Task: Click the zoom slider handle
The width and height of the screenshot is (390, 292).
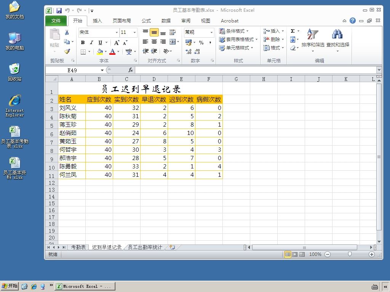Action: point(350,254)
